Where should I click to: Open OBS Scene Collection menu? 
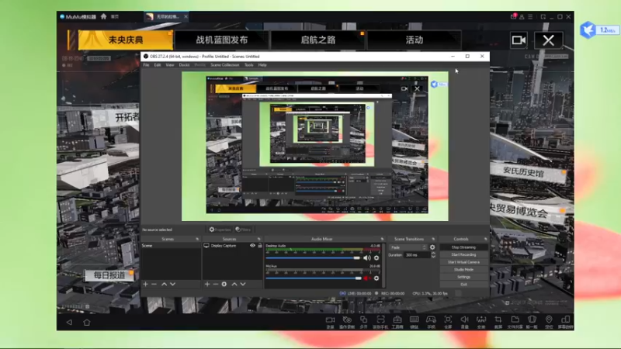225,65
